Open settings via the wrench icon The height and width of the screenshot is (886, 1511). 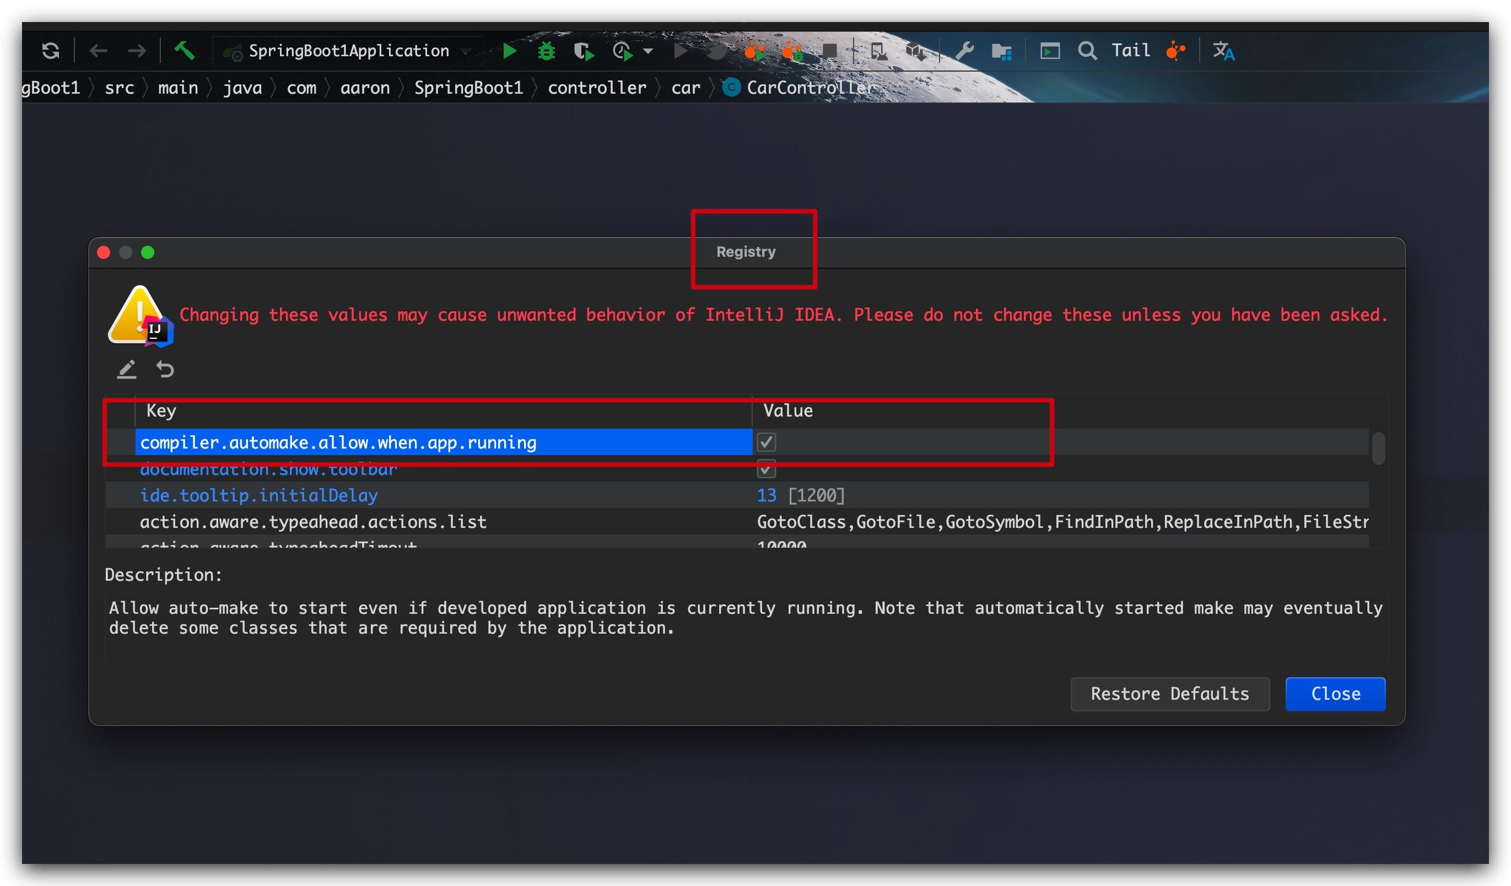coord(964,51)
